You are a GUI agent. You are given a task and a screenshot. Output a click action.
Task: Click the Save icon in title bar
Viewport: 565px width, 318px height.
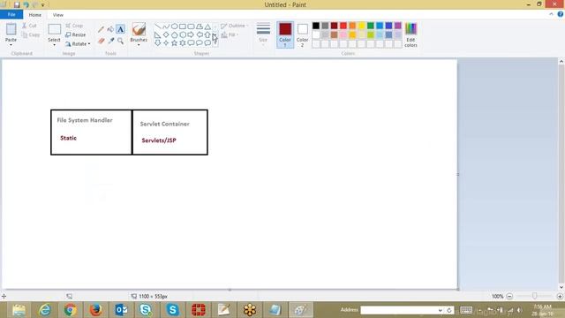click(17, 4)
